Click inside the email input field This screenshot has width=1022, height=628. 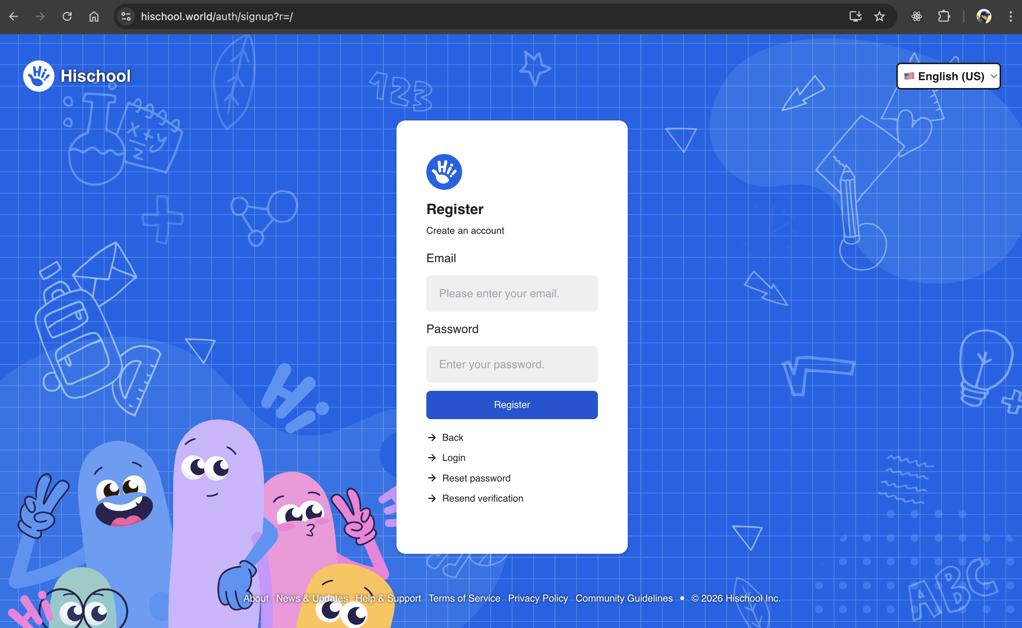512,293
